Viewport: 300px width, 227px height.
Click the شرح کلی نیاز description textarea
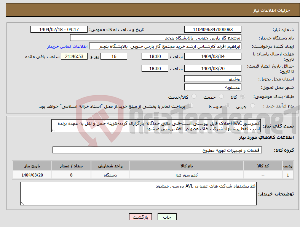(156, 126)
